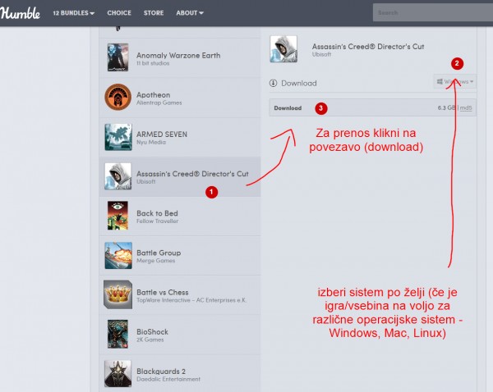Click the Nyu Media publisher text
This screenshot has height=392, width=493.
pos(151,142)
